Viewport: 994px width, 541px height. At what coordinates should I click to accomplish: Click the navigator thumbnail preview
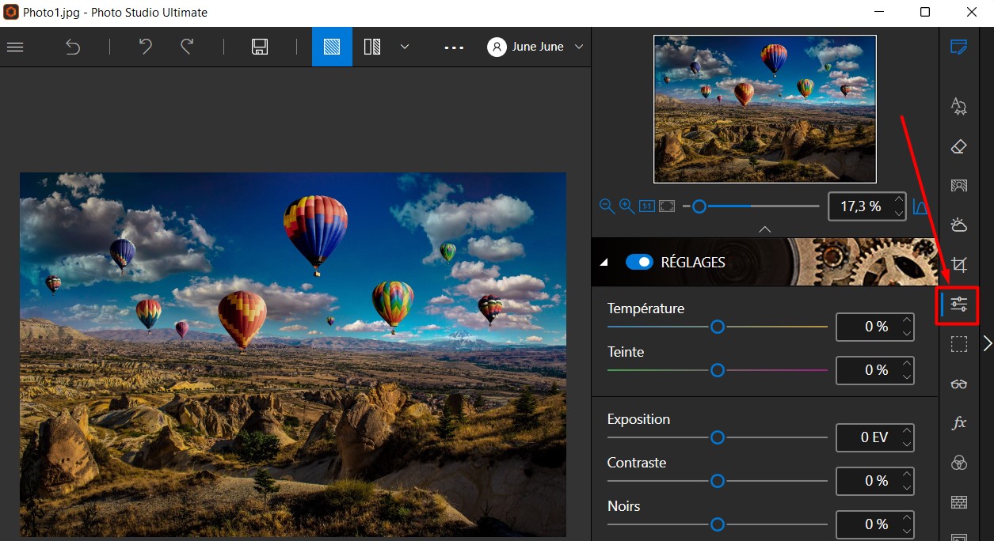(x=765, y=109)
